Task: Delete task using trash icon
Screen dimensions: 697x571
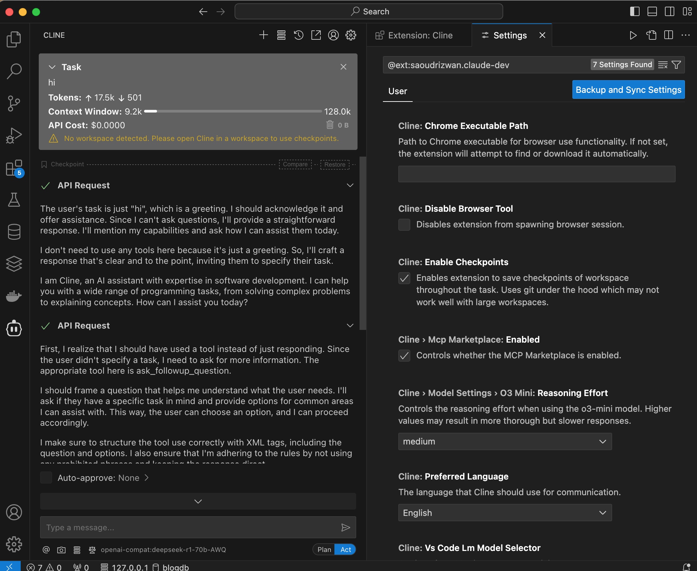Action: 330,125
